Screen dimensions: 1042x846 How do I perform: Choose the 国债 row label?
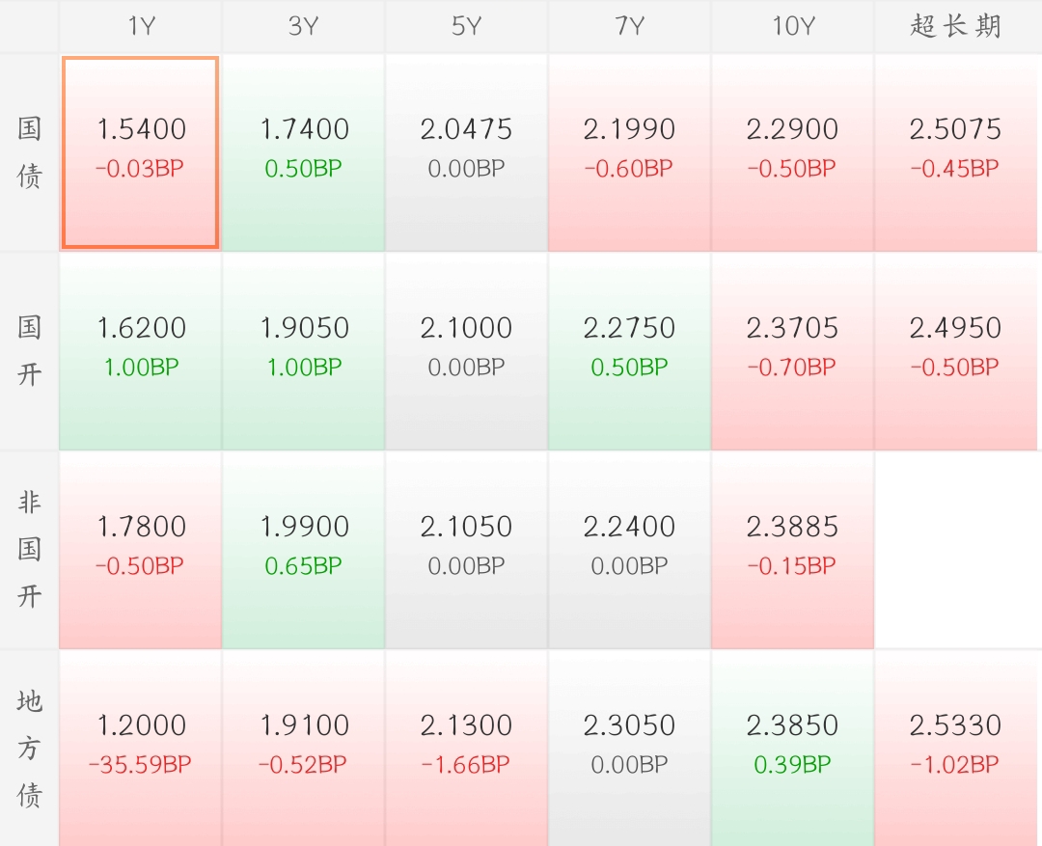coord(29,152)
